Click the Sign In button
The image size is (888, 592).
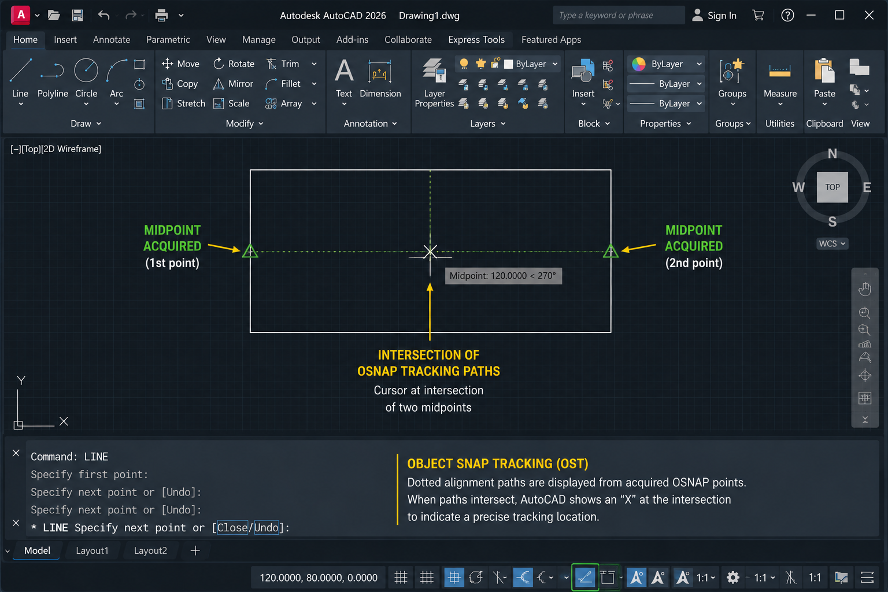click(715, 15)
